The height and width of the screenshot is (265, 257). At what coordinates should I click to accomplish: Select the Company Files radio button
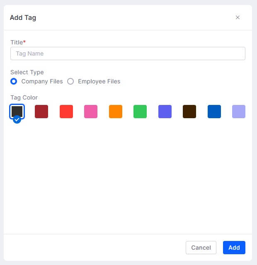coord(14,81)
